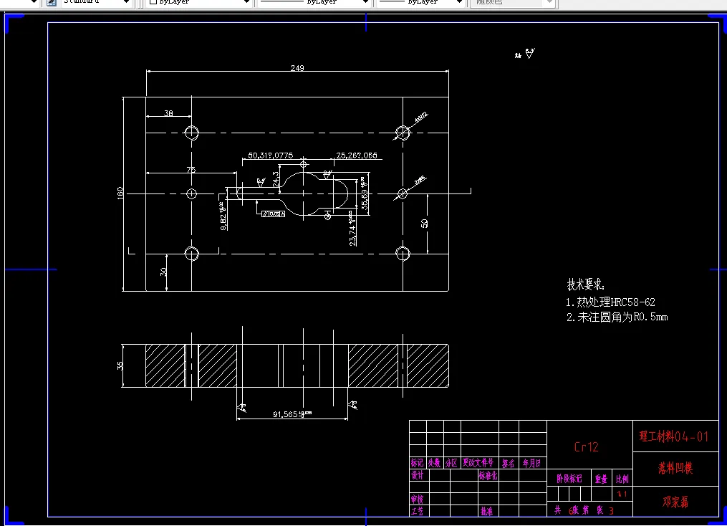Viewport: 727px width, 526px height.
Task: Select the 76 horizontal dimension text
Action: (x=191, y=170)
